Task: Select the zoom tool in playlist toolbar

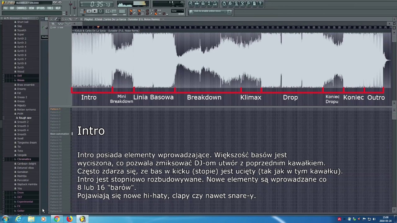Action: coord(77,19)
